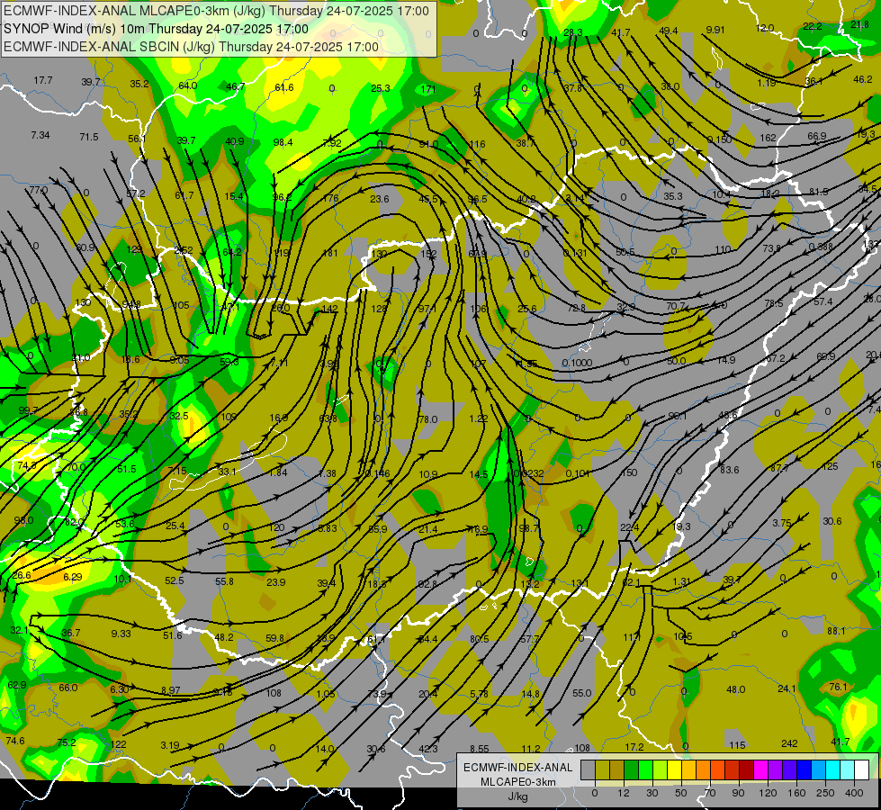This screenshot has height=810, width=881.
Task: Click the map value 76.1
Action: click(838, 687)
